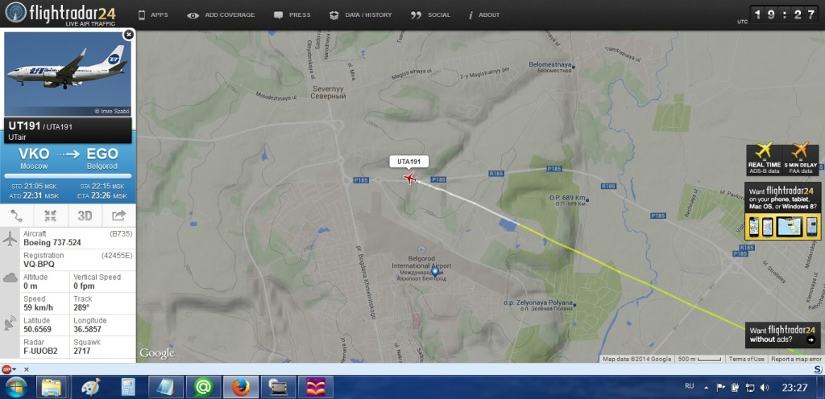The height and width of the screenshot is (399, 825).
Task: Click the battery power tray icon
Action: (x=736, y=388)
